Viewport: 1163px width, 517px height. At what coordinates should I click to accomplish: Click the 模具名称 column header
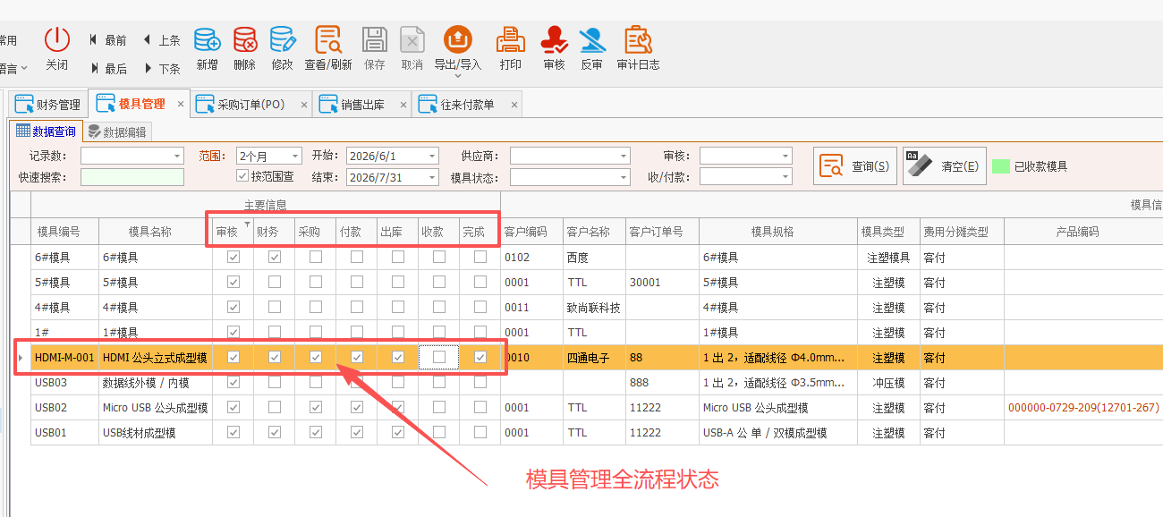(156, 232)
